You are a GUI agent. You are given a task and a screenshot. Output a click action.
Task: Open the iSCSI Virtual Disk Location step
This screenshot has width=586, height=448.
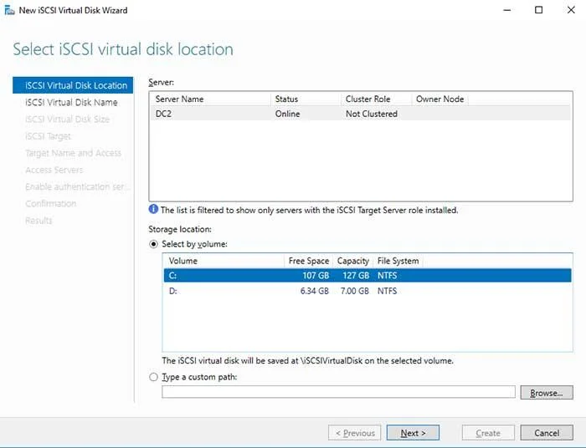click(73, 85)
